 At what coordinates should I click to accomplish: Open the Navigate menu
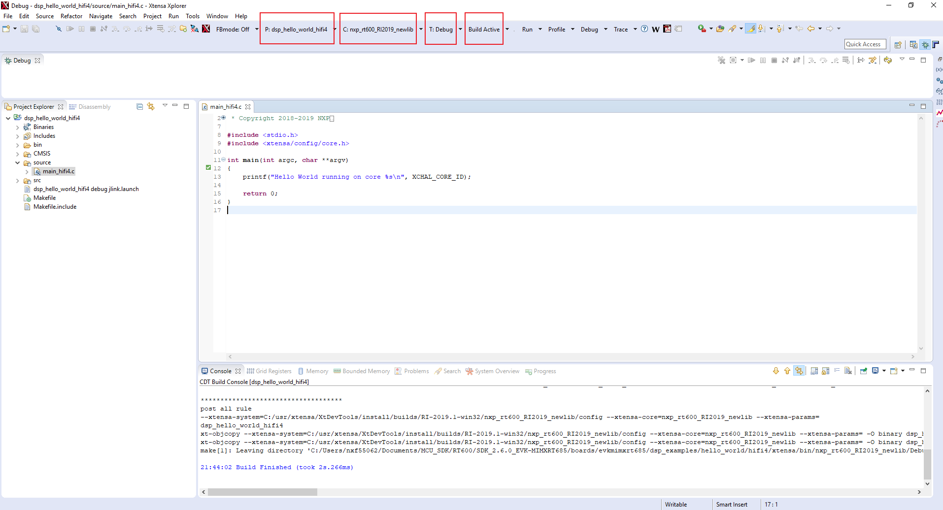pyautogui.click(x=101, y=16)
